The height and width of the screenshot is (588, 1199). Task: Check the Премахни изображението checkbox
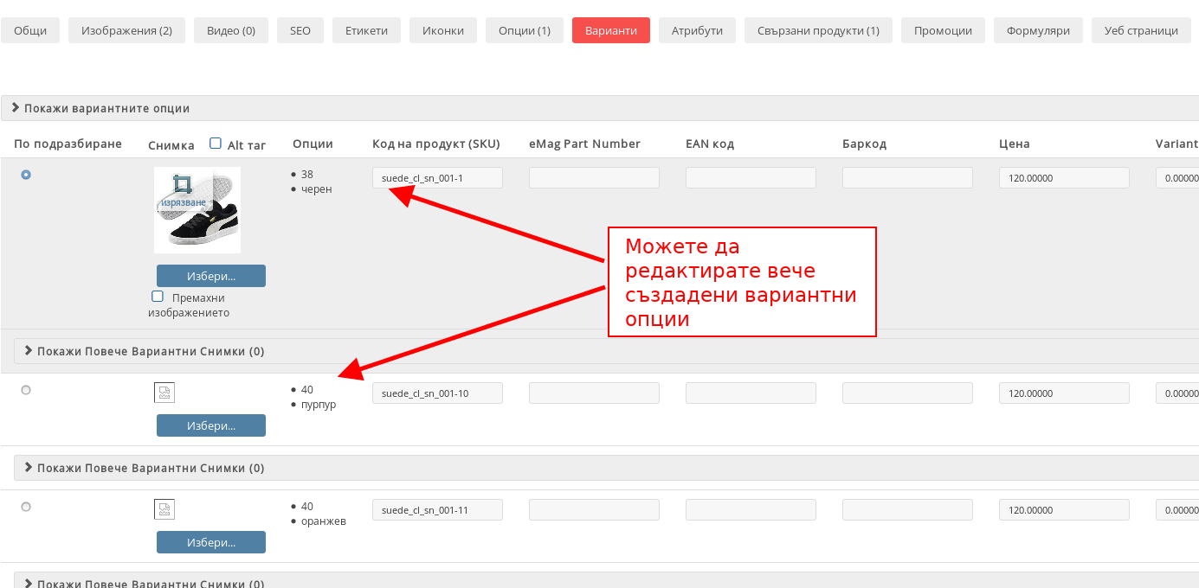158,297
